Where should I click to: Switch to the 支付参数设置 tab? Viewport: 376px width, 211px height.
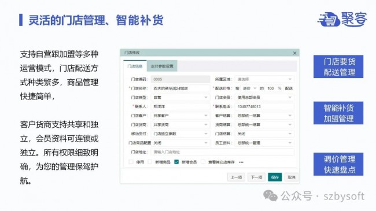(x=162, y=66)
